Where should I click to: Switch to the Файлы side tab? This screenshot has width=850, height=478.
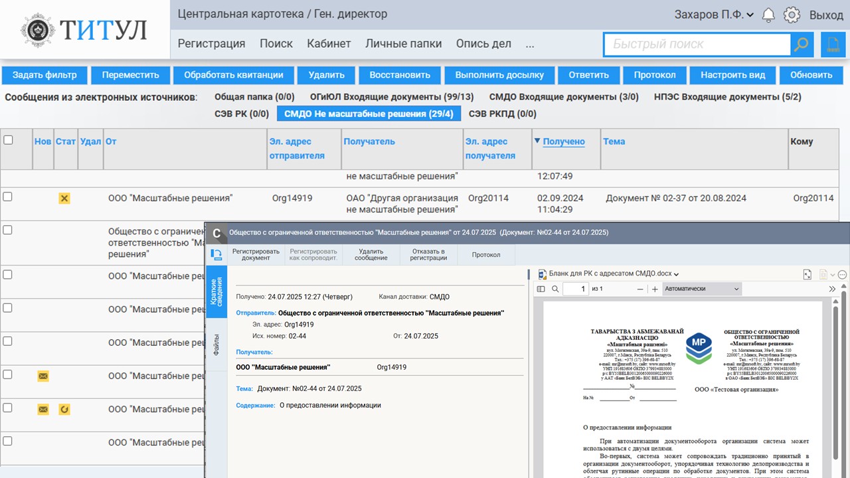pyautogui.click(x=216, y=345)
